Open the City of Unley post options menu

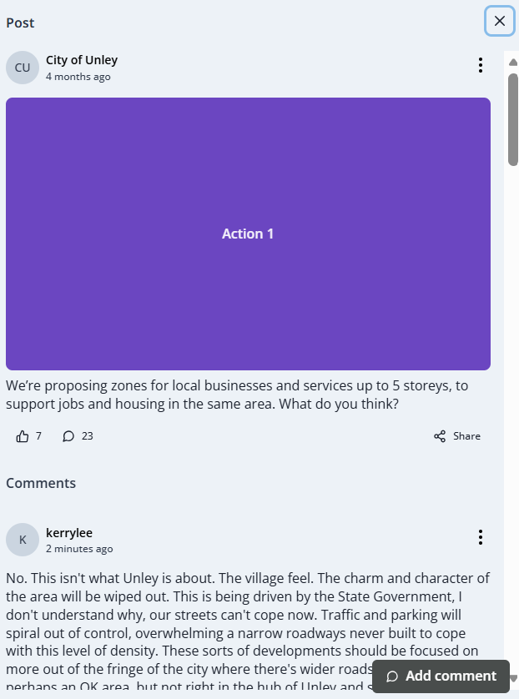click(x=480, y=65)
